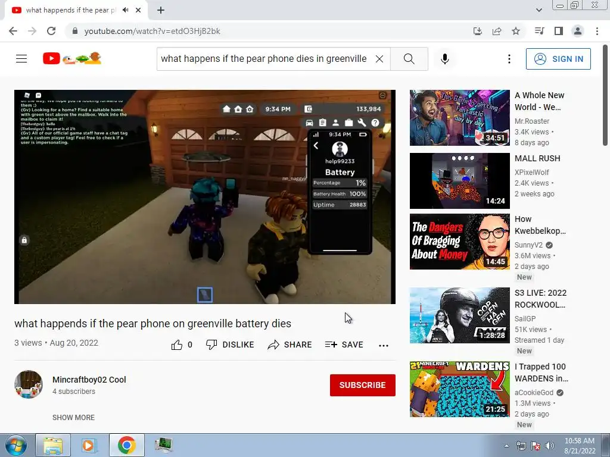
Task: Open 'I Trapped 100 WARDENS' thumbnail
Action: (459, 389)
